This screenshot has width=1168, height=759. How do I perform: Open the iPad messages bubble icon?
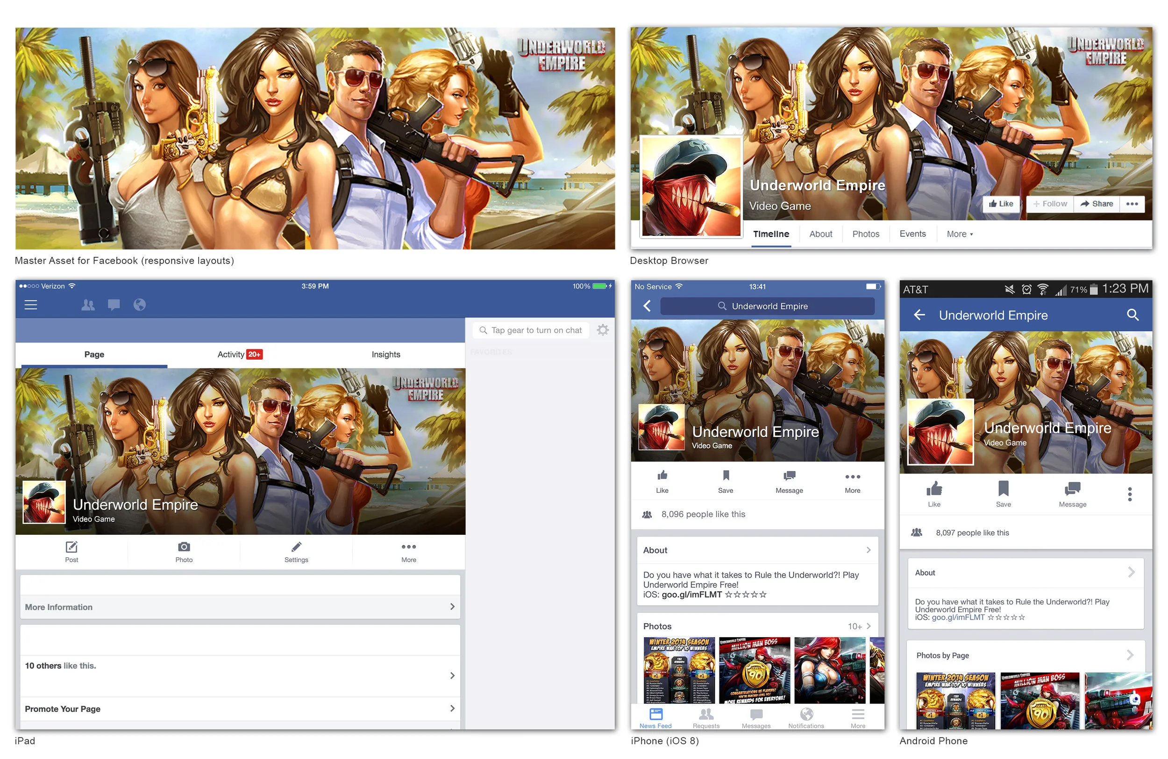click(x=114, y=305)
